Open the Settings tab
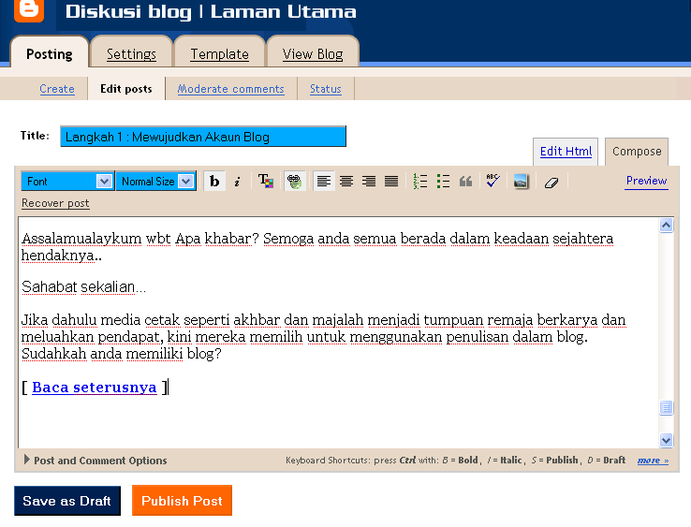Viewport: 691px width, 527px height. pyautogui.click(x=131, y=54)
